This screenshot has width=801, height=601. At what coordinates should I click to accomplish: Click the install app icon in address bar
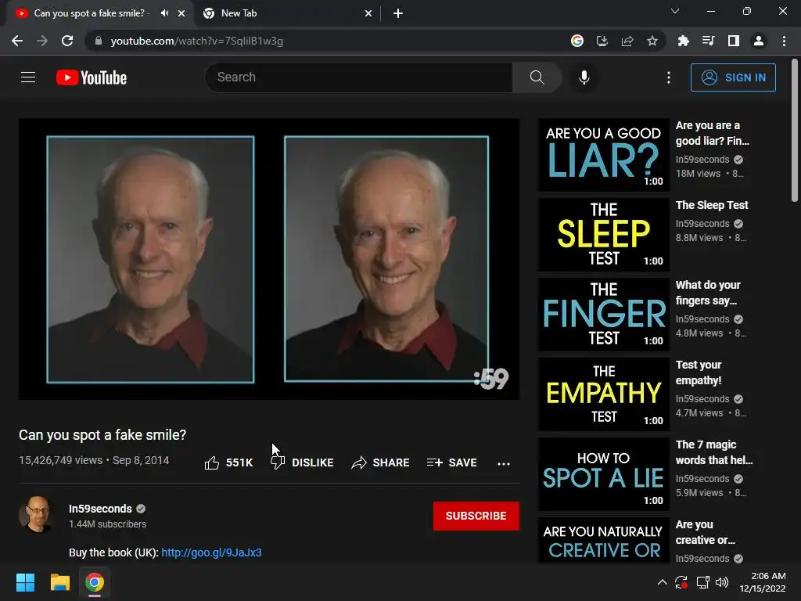pos(602,41)
